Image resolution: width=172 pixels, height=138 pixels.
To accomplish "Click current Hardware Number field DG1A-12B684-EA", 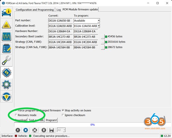I will coord(61,31).
